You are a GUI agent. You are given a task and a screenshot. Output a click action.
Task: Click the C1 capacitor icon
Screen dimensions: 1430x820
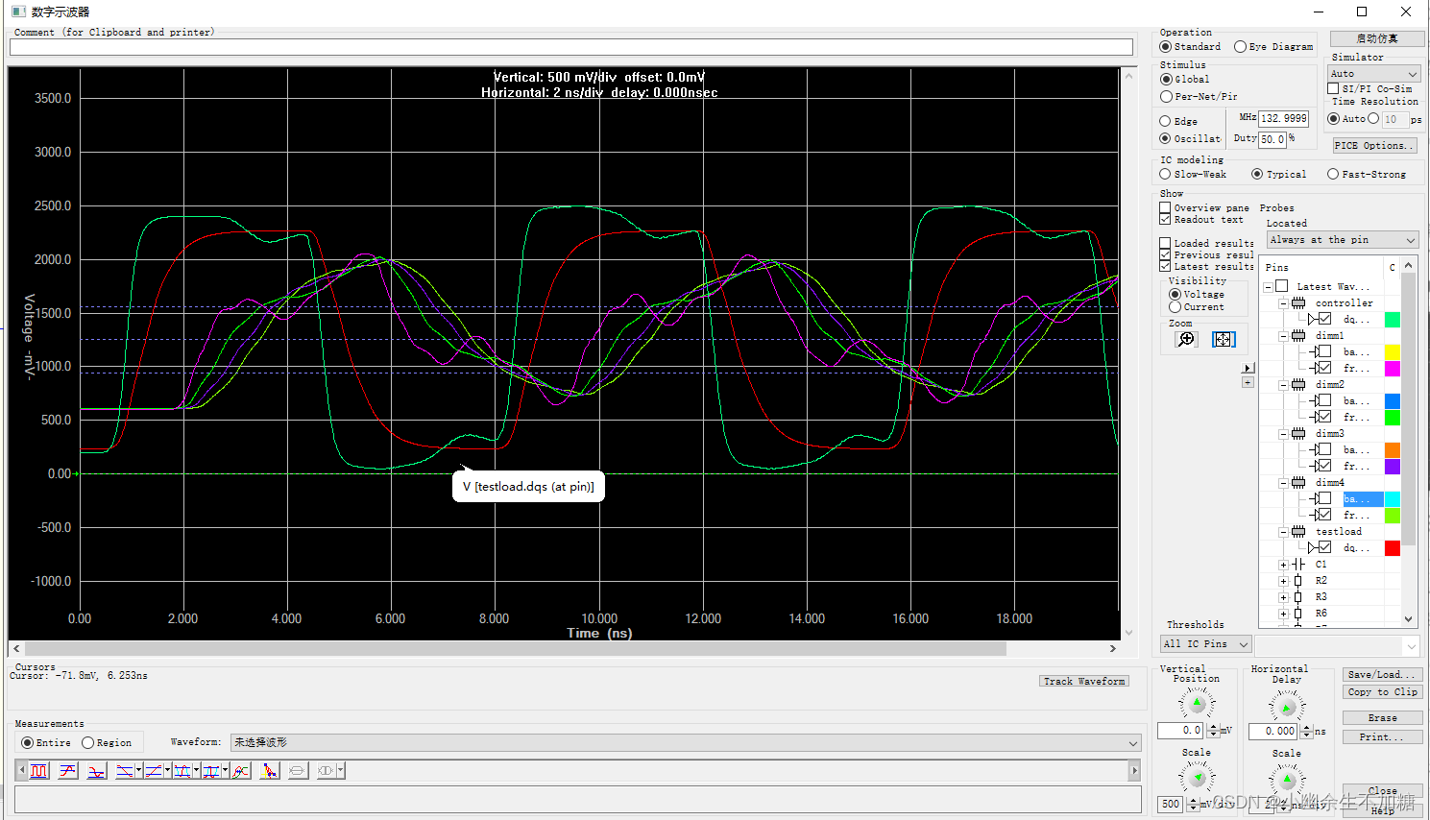tap(1297, 564)
